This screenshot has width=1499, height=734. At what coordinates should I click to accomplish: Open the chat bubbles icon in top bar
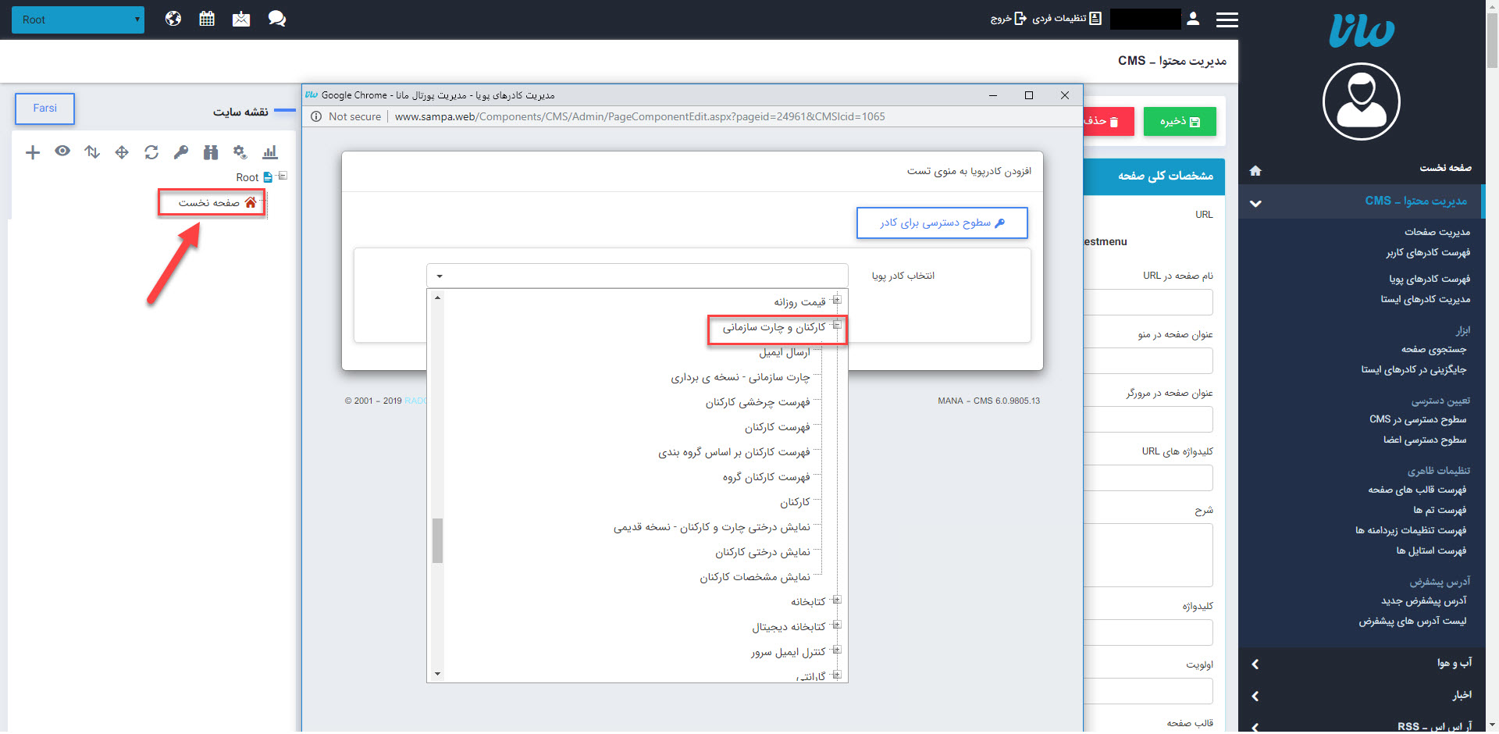(x=276, y=19)
